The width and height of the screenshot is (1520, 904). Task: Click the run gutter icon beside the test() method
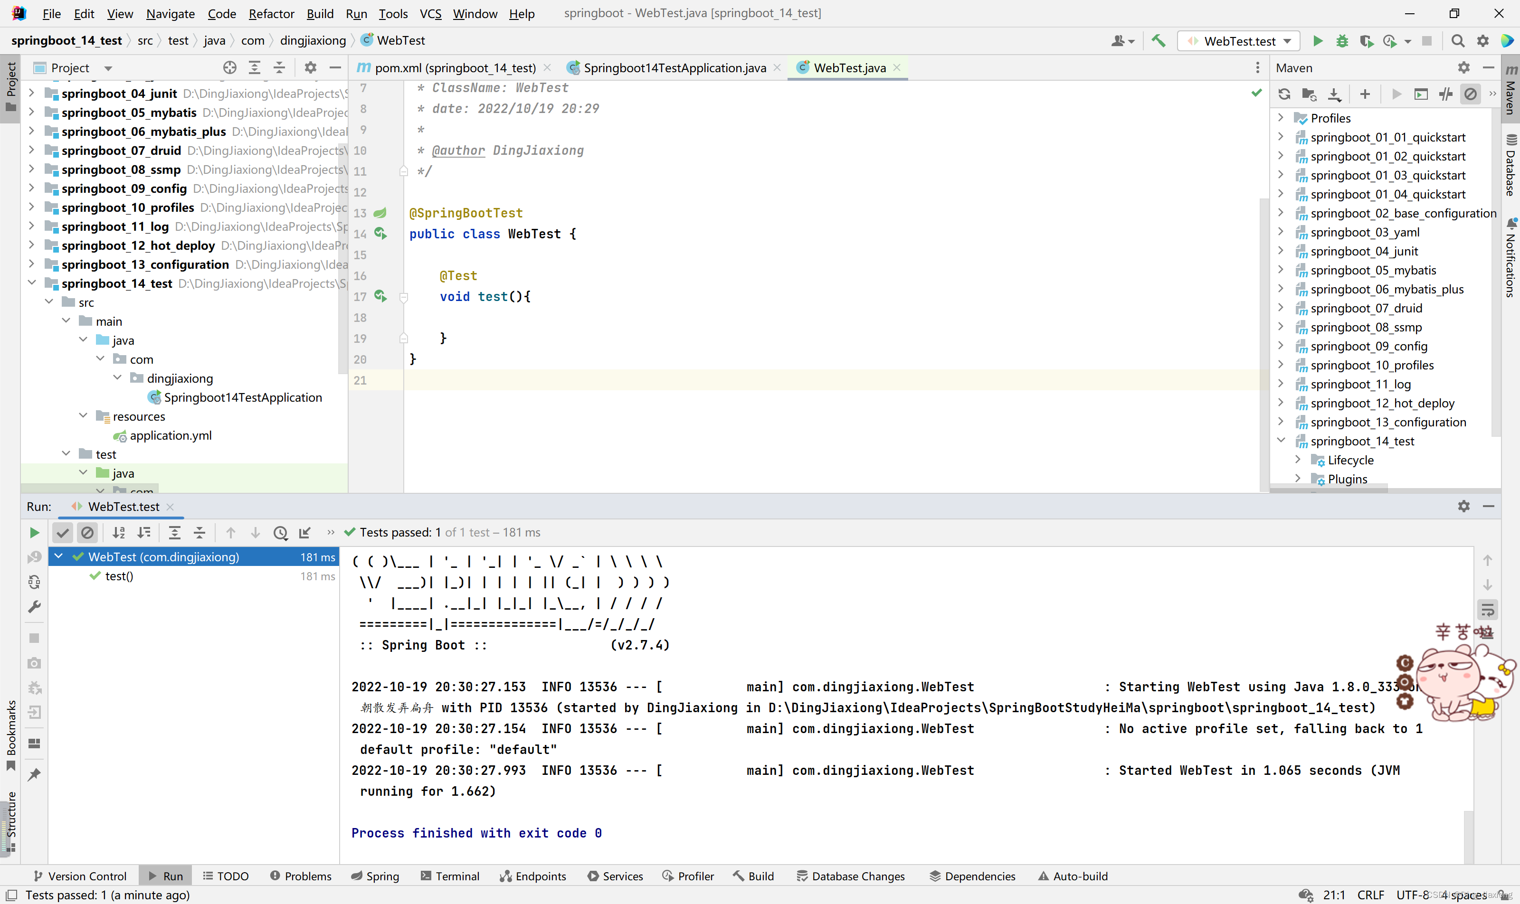tap(380, 297)
